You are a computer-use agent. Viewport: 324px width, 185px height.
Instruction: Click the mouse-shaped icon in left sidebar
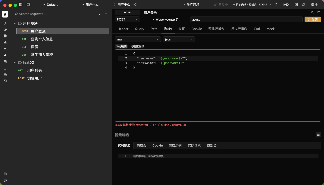pyautogui.click(x=5, y=55)
